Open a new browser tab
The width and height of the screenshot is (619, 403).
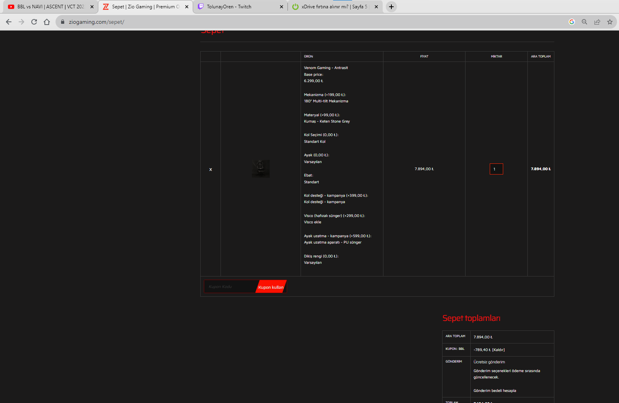click(x=391, y=7)
